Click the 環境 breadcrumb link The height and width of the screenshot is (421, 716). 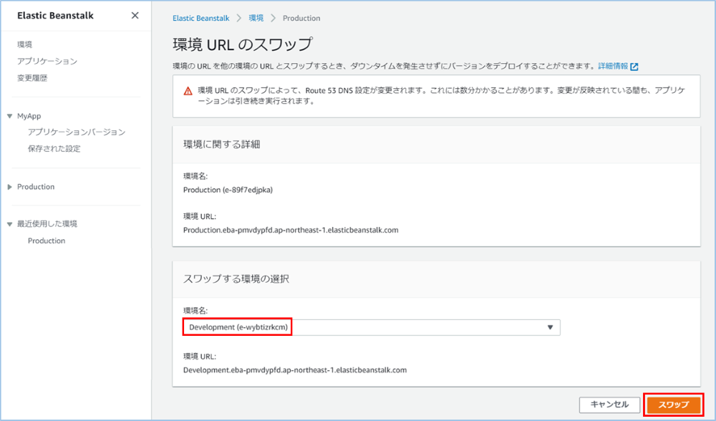[x=256, y=18]
